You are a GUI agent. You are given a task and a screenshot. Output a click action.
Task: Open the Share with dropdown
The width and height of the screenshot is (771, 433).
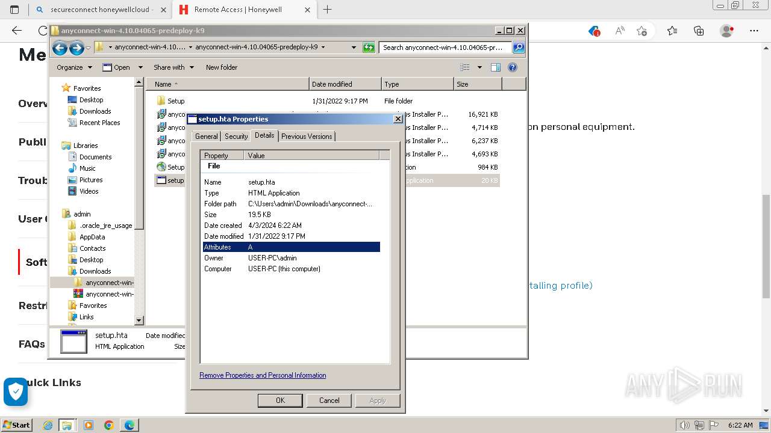pyautogui.click(x=173, y=67)
